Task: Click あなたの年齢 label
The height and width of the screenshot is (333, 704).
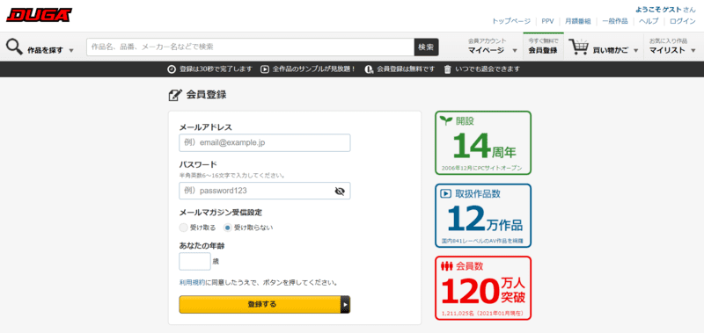Action: [202, 246]
